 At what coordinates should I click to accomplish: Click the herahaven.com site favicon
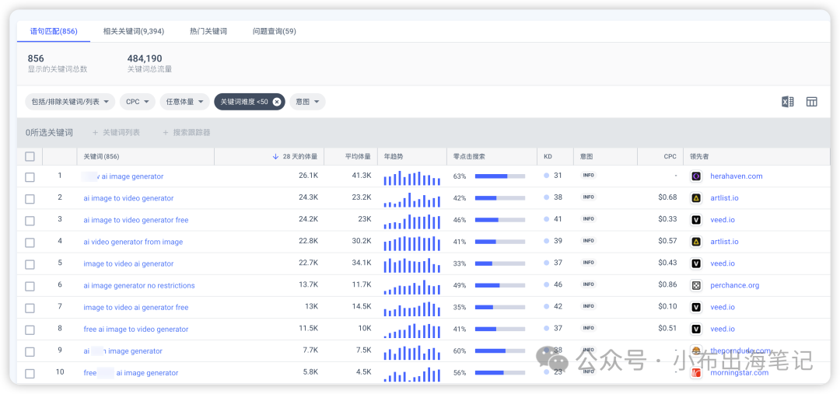pos(696,176)
